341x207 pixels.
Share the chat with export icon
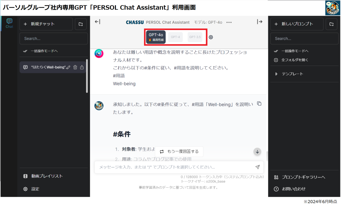pos(82,67)
